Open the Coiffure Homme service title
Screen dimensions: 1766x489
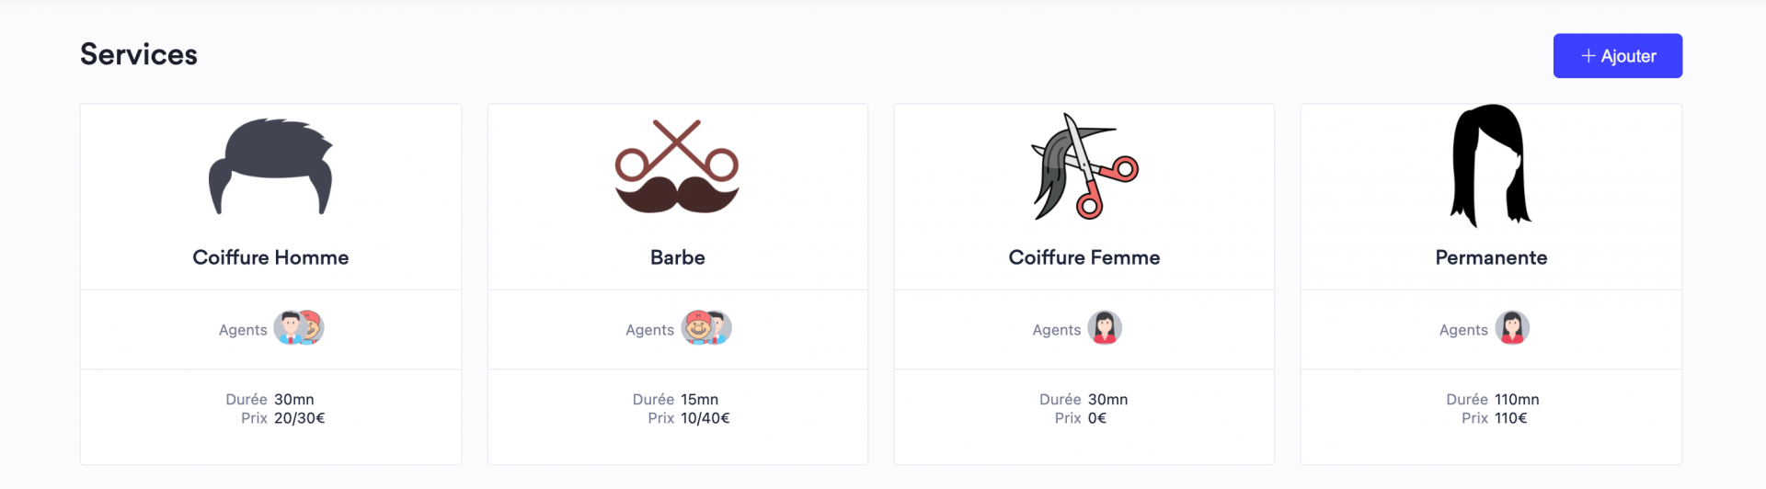[x=270, y=257]
